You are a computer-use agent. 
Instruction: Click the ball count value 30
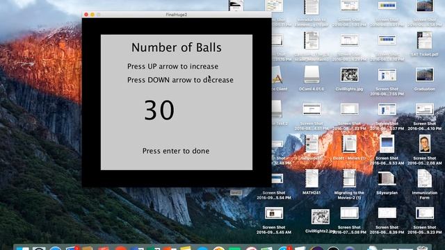[x=159, y=110]
